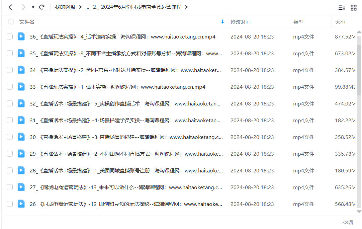The image size is (362, 229).
Task: Click the 99.88MB size value
Action: 345,87
